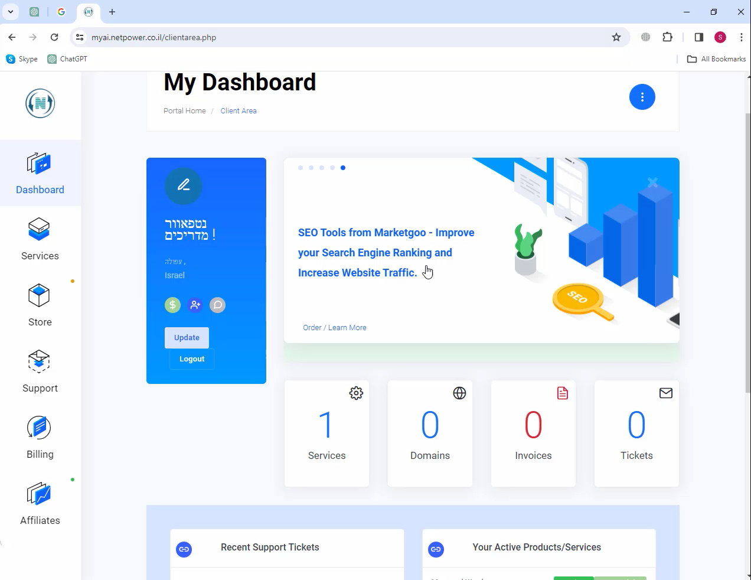Open the Dashboard sidebar icon

pos(40,164)
